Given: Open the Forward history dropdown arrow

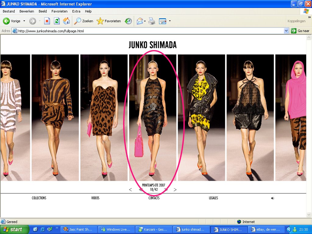Looking at the screenshot, I should point(40,21).
